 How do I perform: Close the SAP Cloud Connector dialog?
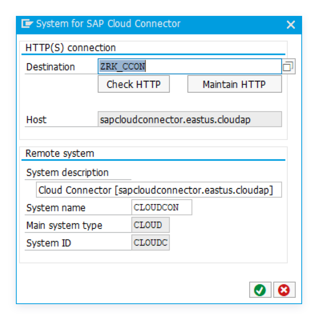[x=291, y=25]
